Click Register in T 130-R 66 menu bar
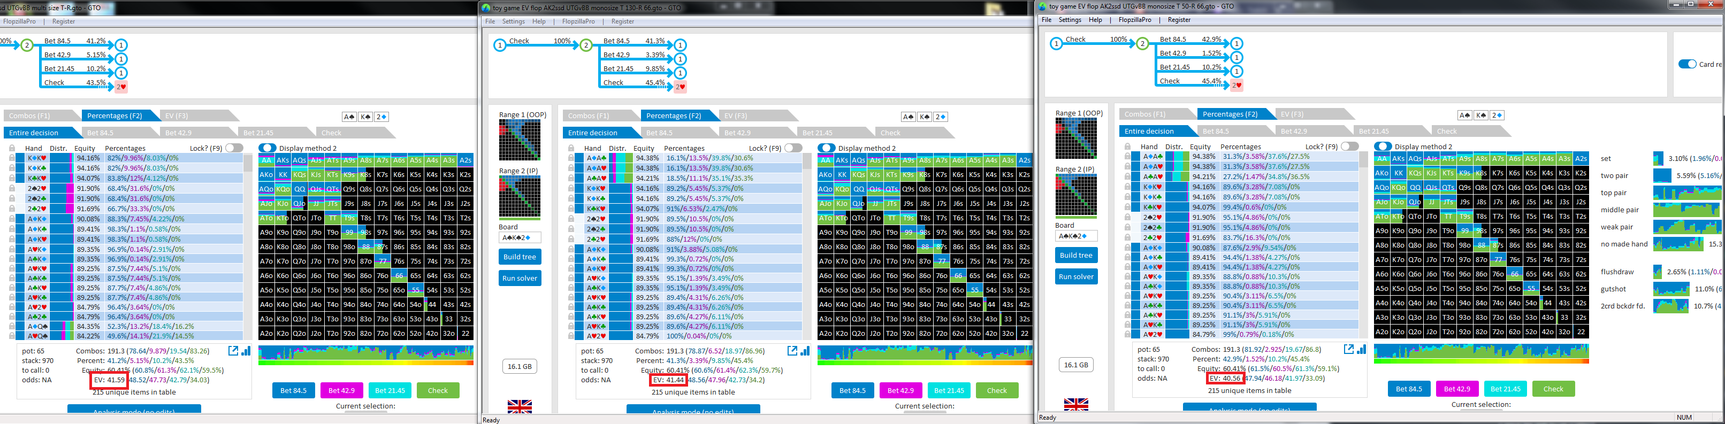This screenshot has width=1725, height=424. pos(623,21)
